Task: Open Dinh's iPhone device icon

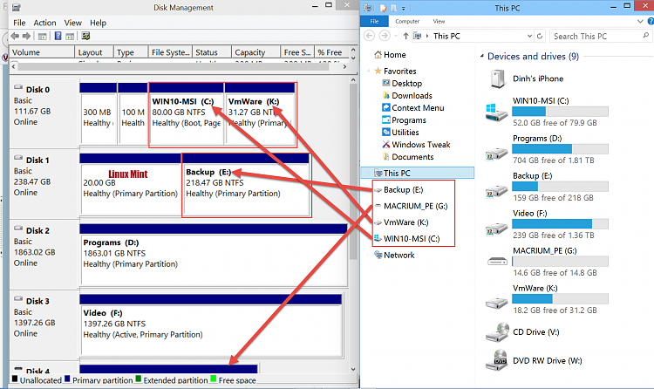Action: point(498,78)
